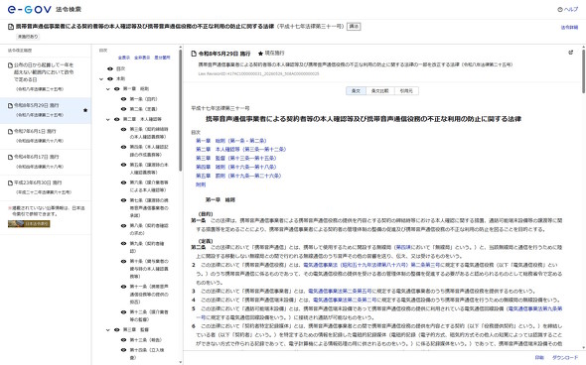
Task: Click the document icon next to the law title header
Action: pyautogui.click(x=11, y=27)
